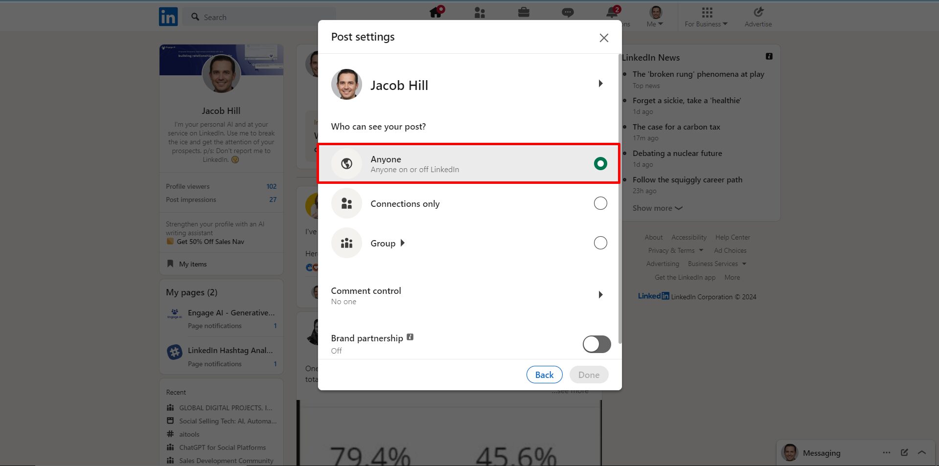This screenshot has width=939, height=466.
Task: Open 'Forget a sickie, take a healthie' story
Action: coord(687,101)
